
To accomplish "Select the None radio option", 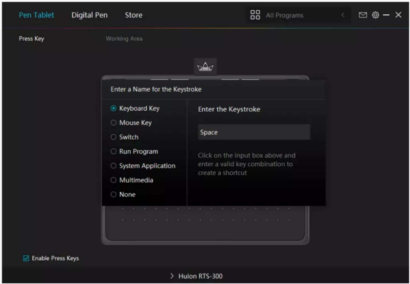I will (x=114, y=194).
